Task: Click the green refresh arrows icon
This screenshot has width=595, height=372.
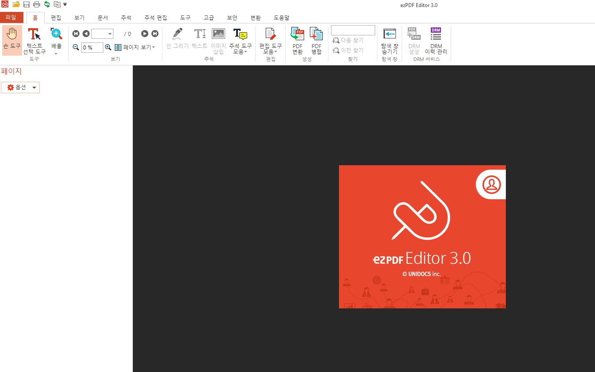Action: 47,4
